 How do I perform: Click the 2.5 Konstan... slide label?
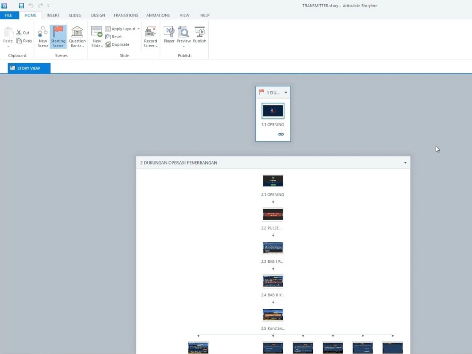[x=273, y=329]
